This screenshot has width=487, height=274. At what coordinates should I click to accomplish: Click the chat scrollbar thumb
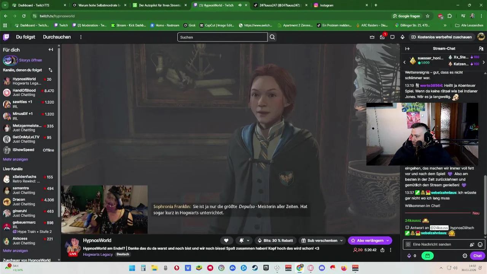coord(485,205)
